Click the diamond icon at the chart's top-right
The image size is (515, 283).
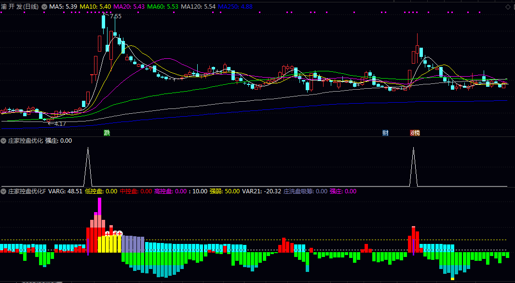click(x=507, y=7)
